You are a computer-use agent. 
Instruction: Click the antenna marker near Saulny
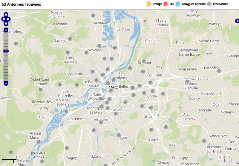(x=70, y=39)
